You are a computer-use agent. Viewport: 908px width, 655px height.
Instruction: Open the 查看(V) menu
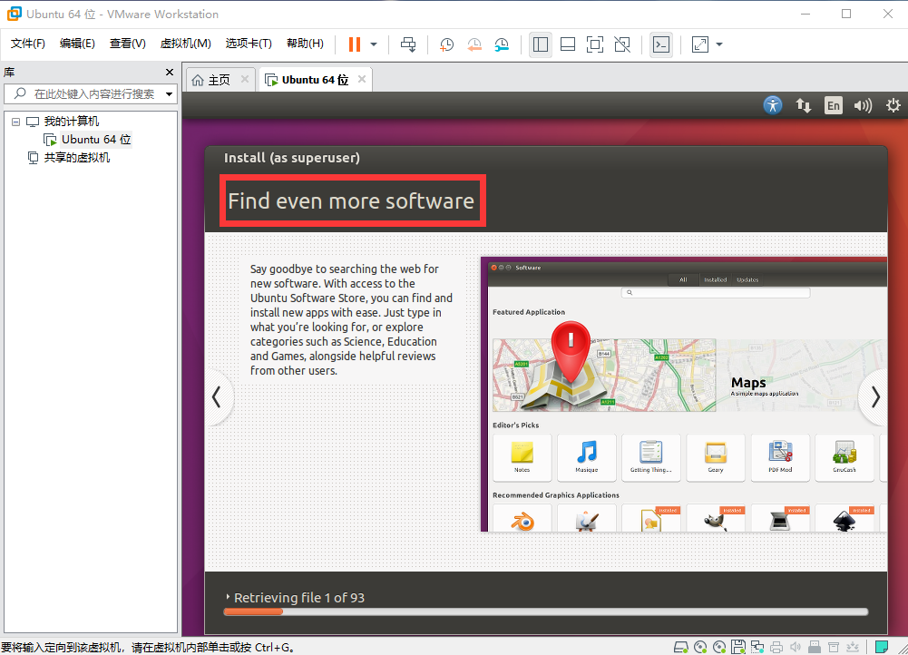click(x=127, y=44)
